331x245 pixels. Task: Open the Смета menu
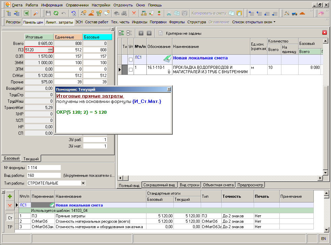pos(17,5)
